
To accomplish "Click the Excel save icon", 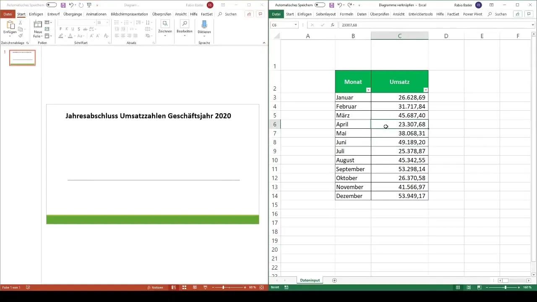I will point(331,5).
